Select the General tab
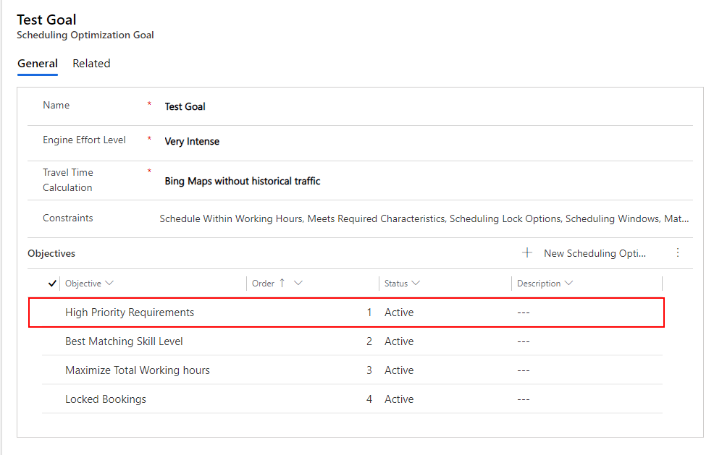This screenshot has height=455, width=714. tap(38, 64)
